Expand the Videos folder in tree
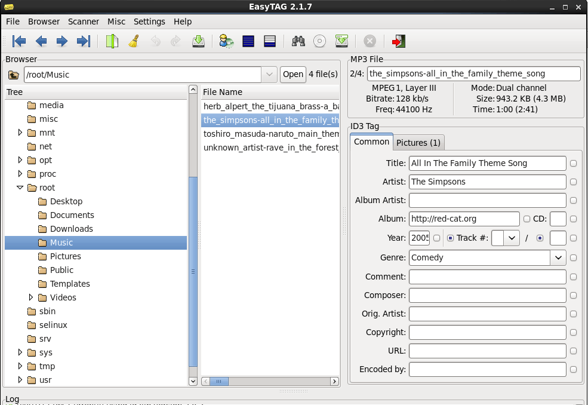 31,297
